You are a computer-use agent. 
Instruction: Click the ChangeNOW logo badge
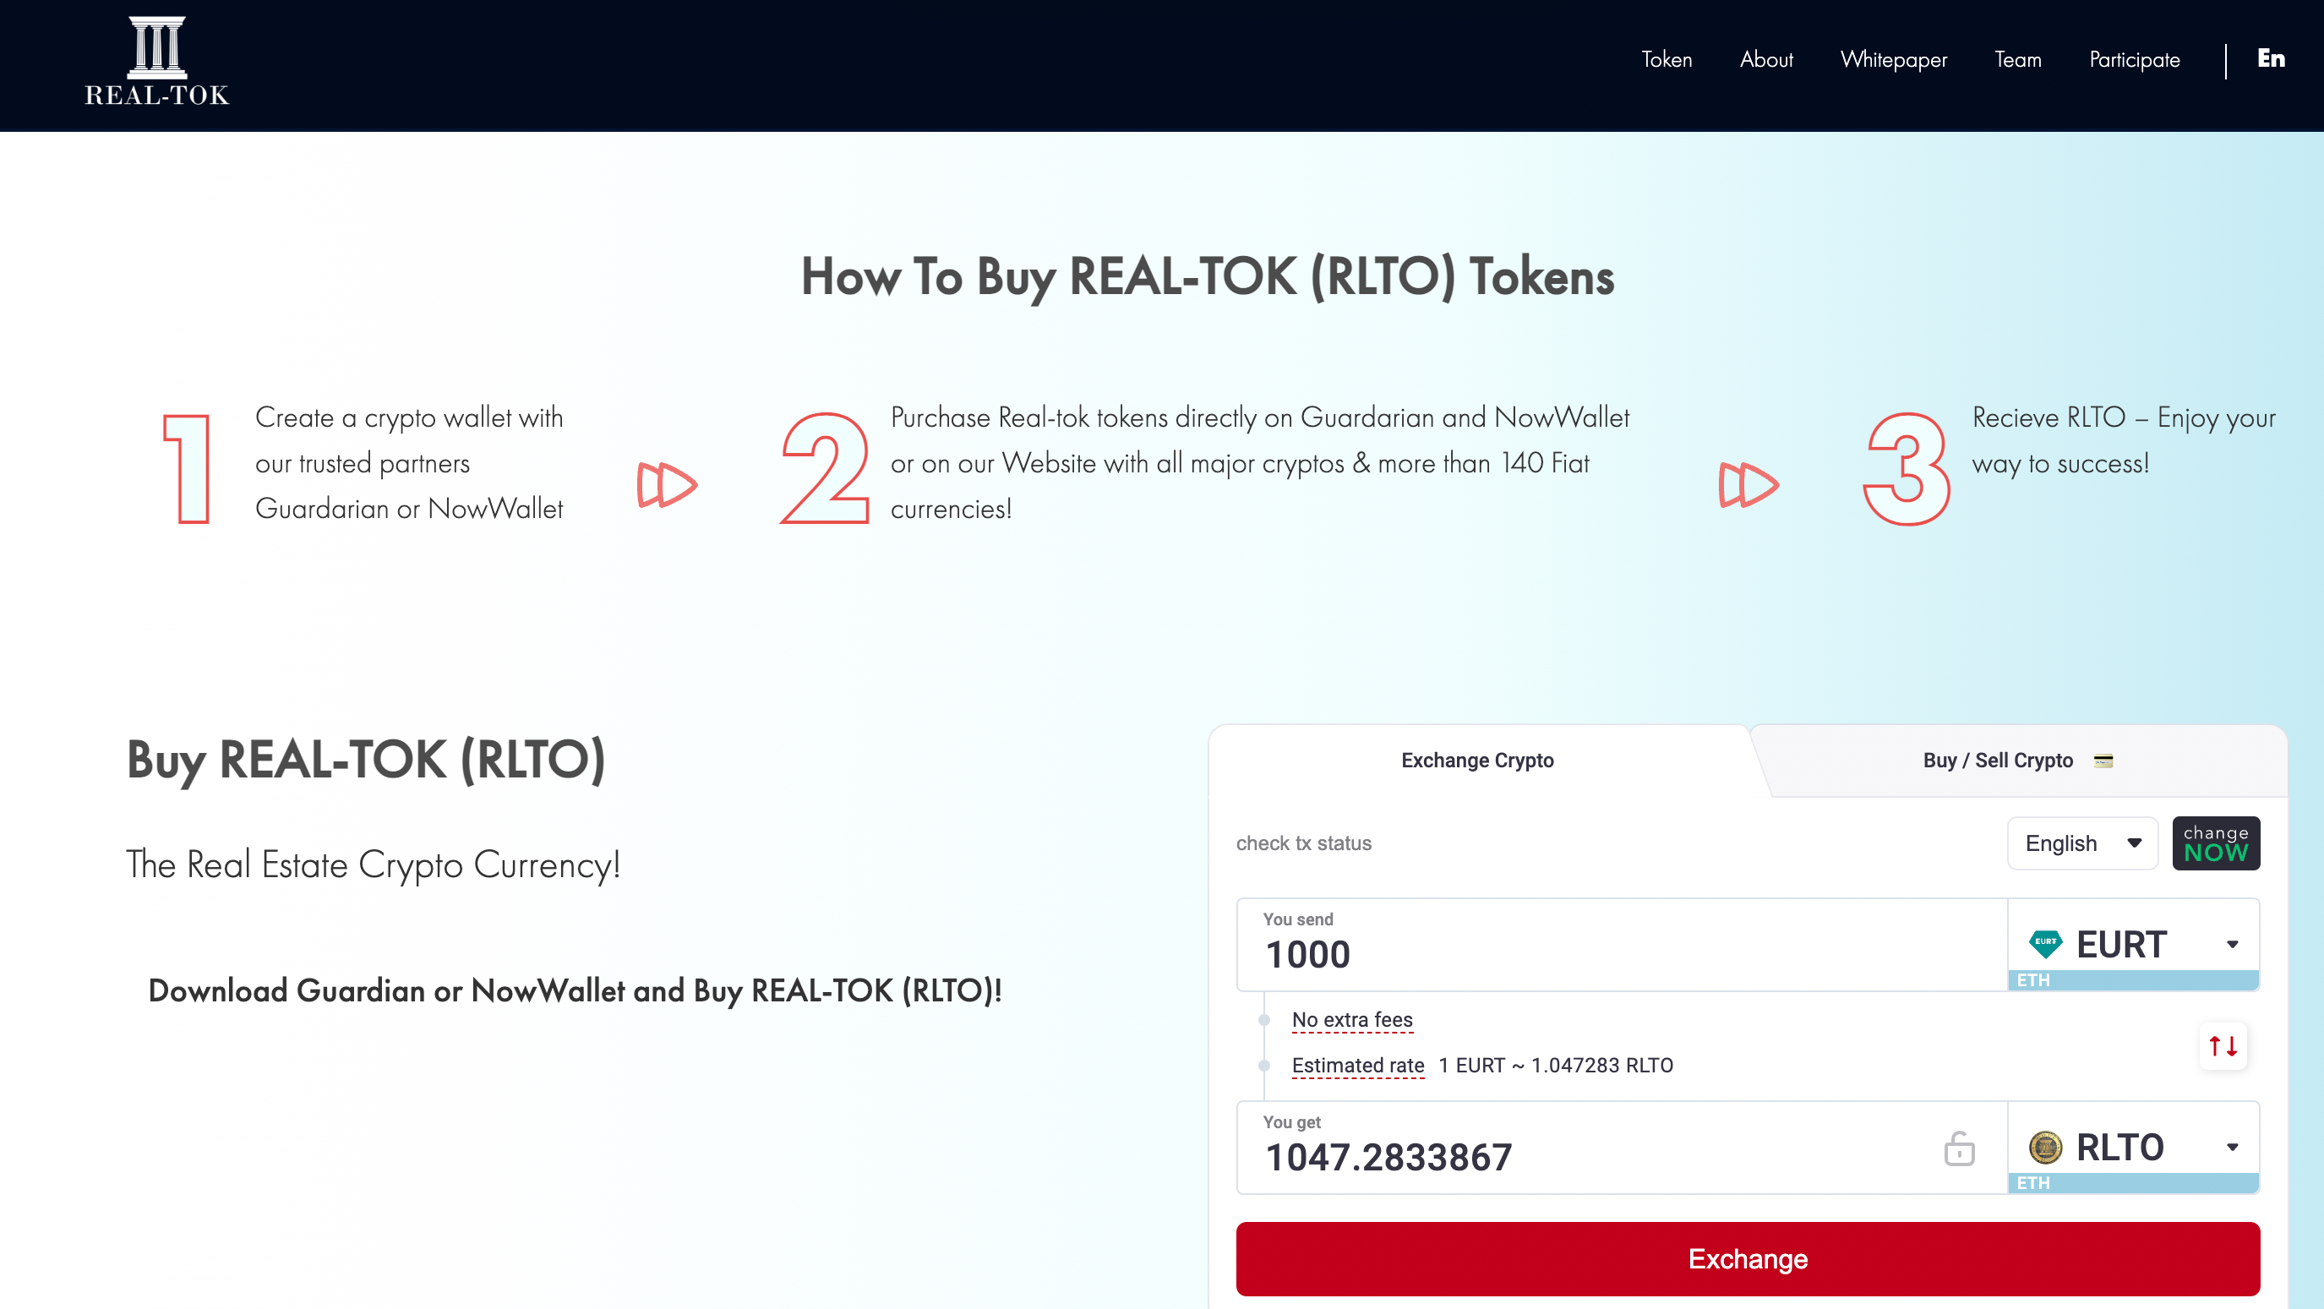[2215, 843]
